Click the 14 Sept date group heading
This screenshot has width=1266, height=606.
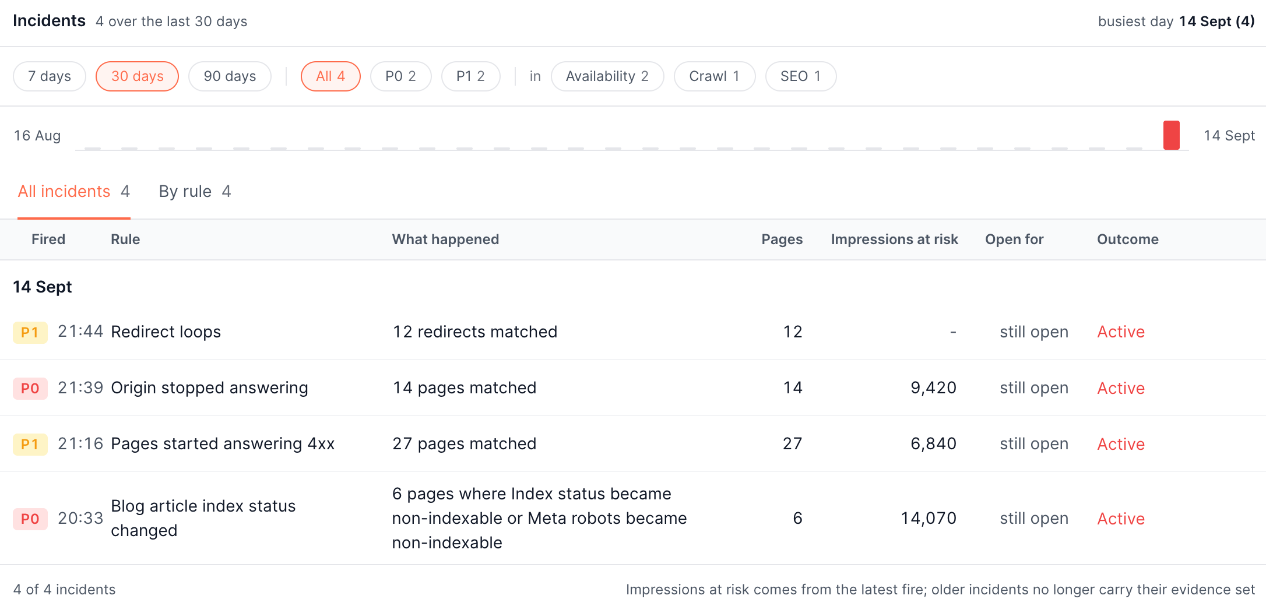pos(43,287)
